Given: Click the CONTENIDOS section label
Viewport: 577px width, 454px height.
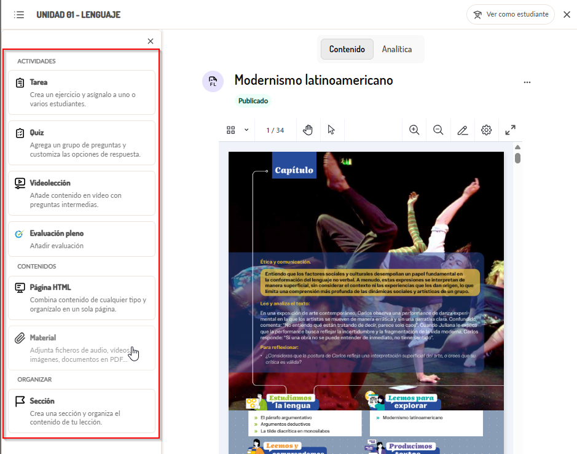Looking at the screenshot, I should click(x=37, y=267).
